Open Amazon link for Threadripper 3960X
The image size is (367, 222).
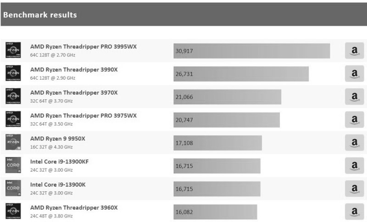click(354, 211)
